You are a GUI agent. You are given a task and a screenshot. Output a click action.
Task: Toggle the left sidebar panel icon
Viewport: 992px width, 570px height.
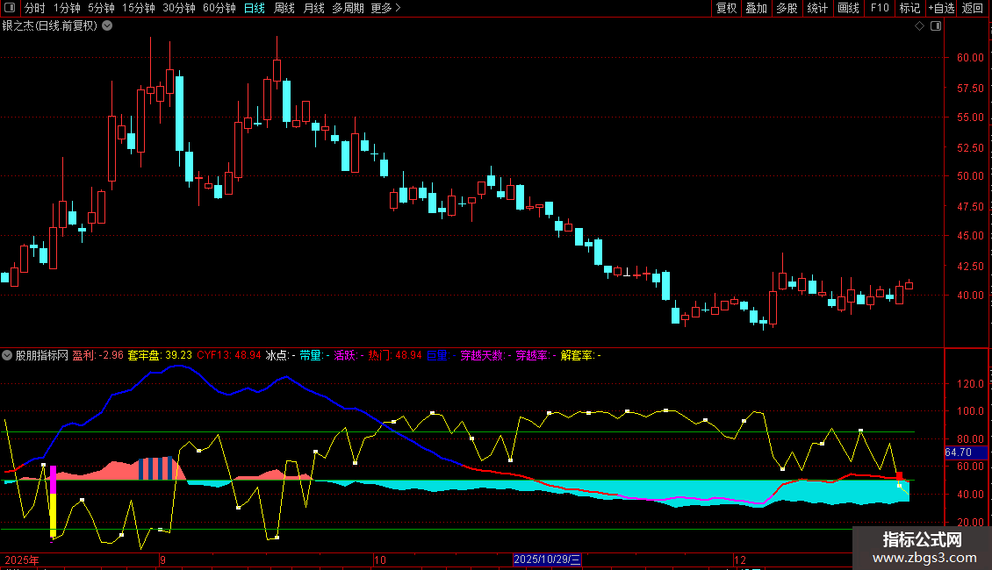pos(11,9)
